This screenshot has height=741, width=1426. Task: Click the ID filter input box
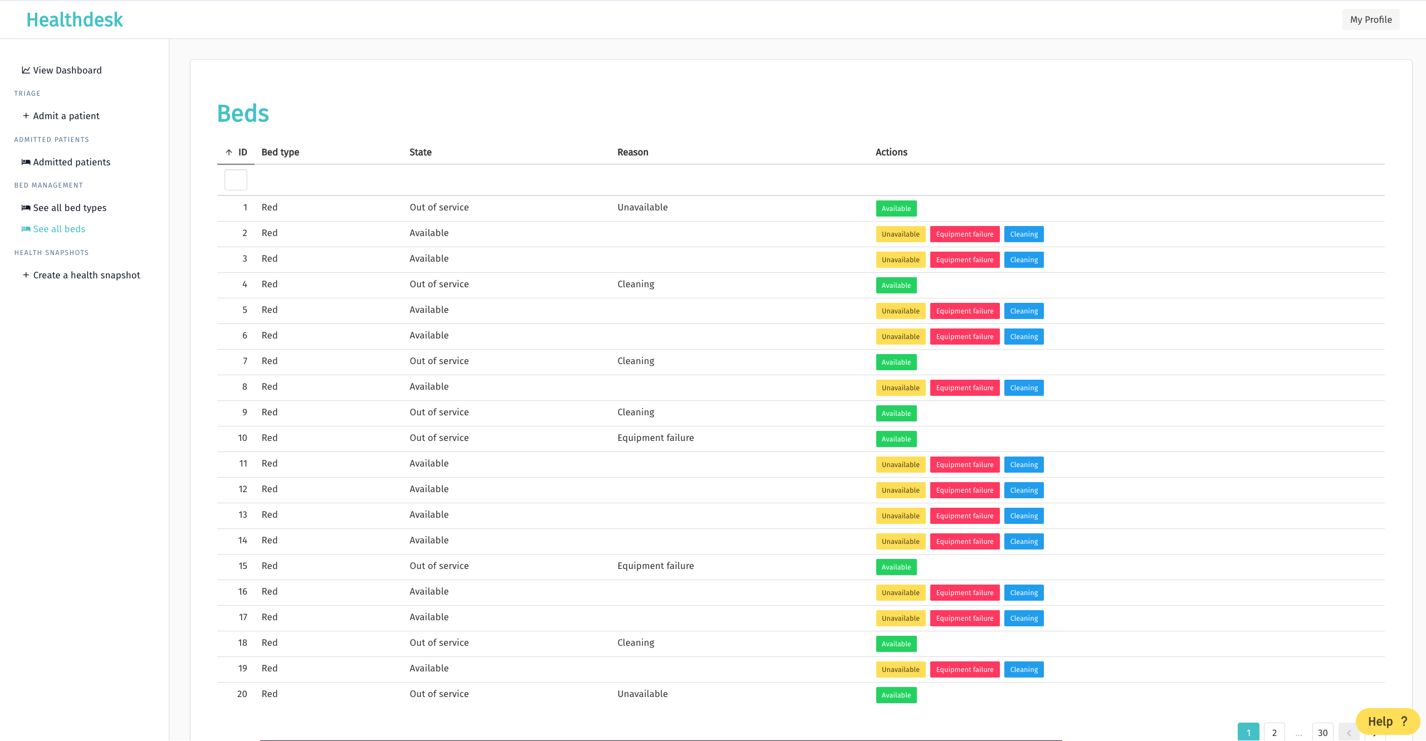pyautogui.click(x=236, y=180)
